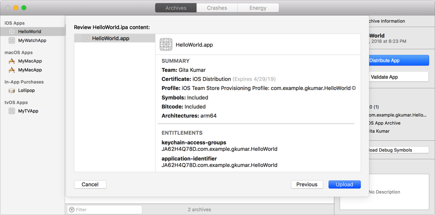Go back with the Previous button
The height and width of the screenshot is (215, 435).
tap(307, 185)
